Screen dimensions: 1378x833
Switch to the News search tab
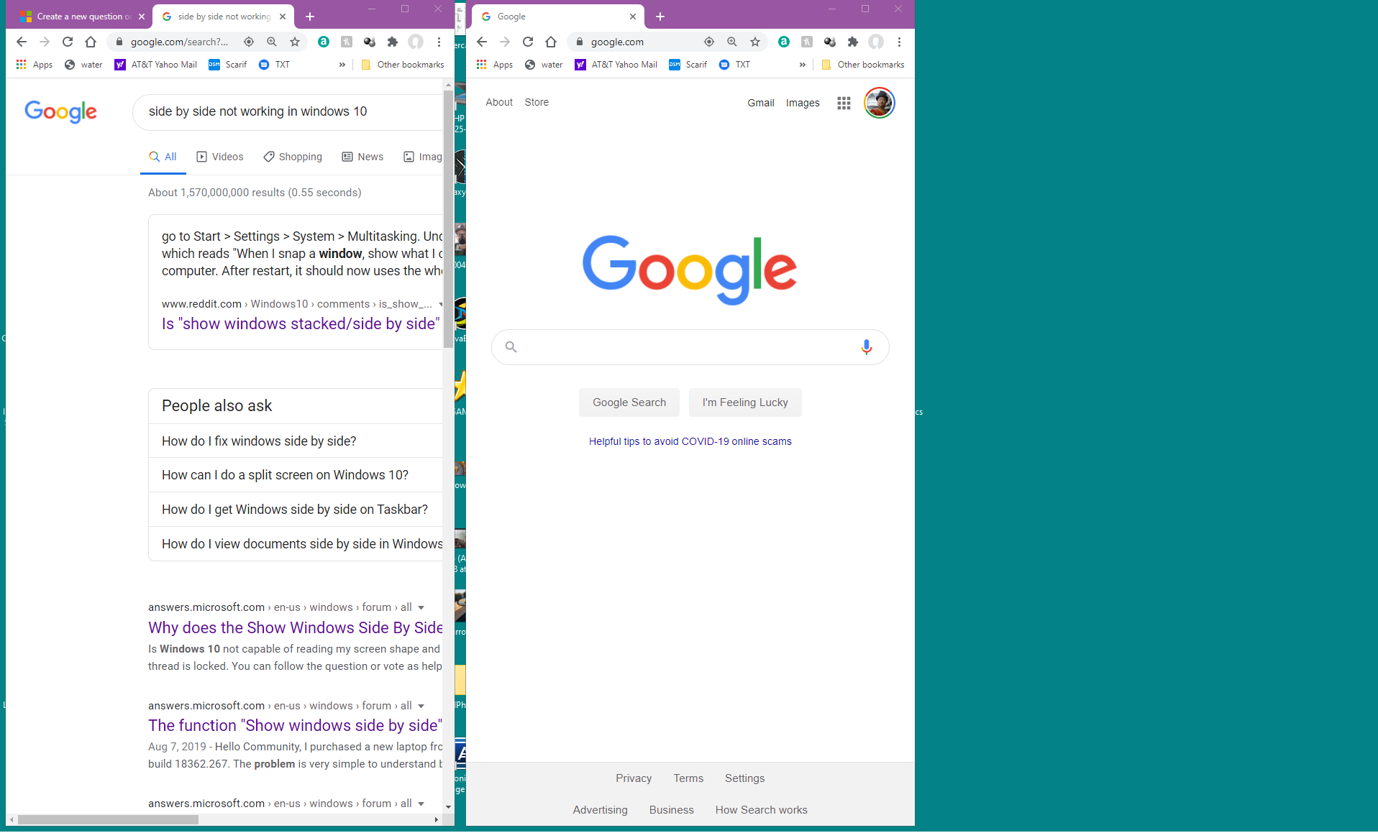click(362, 157)
